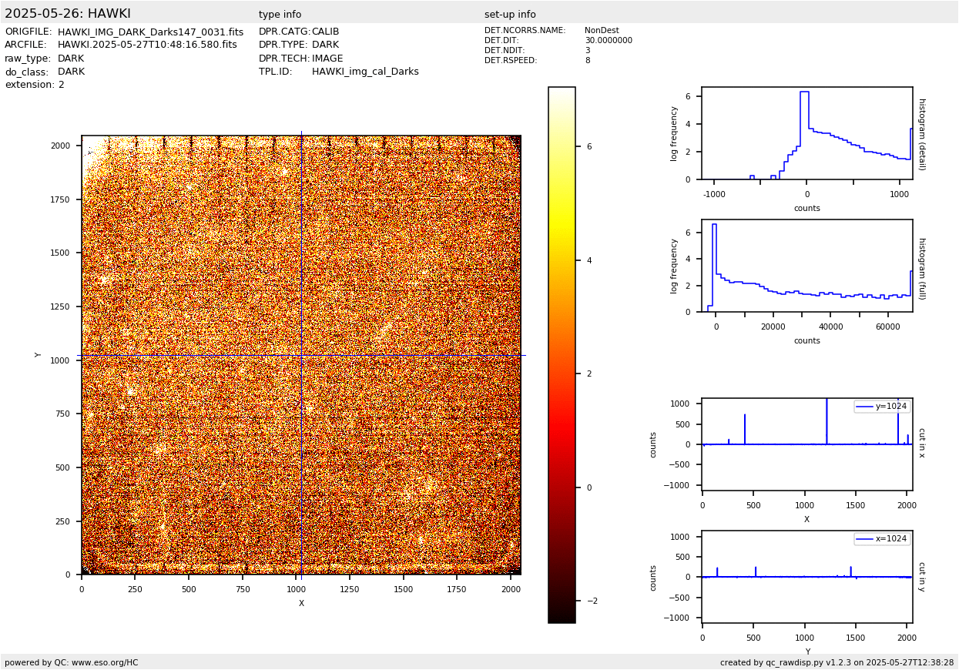This screenshot has height=670, width=959.
Task: Click the cut in y profile plot
Action: click(x=806, y=577)
